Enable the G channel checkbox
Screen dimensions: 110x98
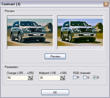click(x=85, y=77)
